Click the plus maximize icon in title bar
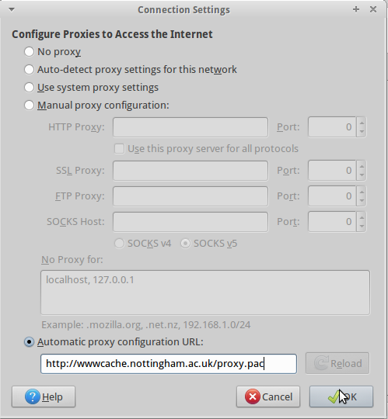The height and width of the screenshot is (419, 388). [356, 9]
